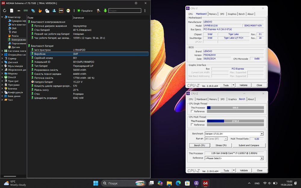This screenshot has width=301, height=188.
Task: Click the network monitor icon in AIDA64 toolbar
Action: point(33,11)
